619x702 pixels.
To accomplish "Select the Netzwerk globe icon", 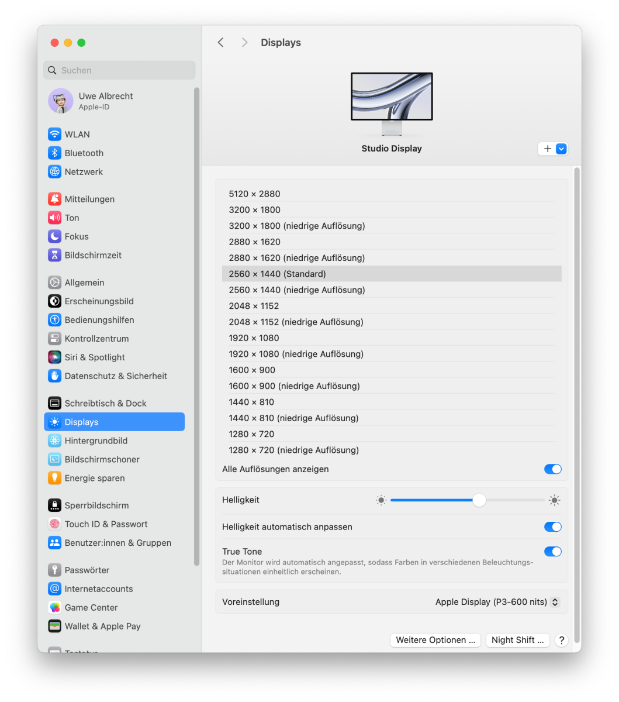I will pos(54,172).
